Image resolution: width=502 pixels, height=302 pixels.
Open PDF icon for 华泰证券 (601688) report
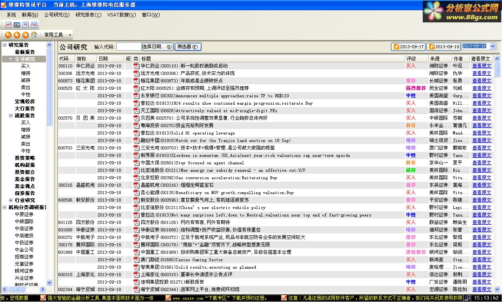pos(136,230)
